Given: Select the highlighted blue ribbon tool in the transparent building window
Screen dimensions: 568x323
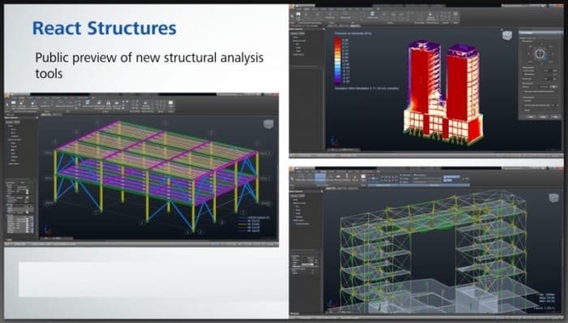Looking at the screenshot, I should [x=321, y=178].
